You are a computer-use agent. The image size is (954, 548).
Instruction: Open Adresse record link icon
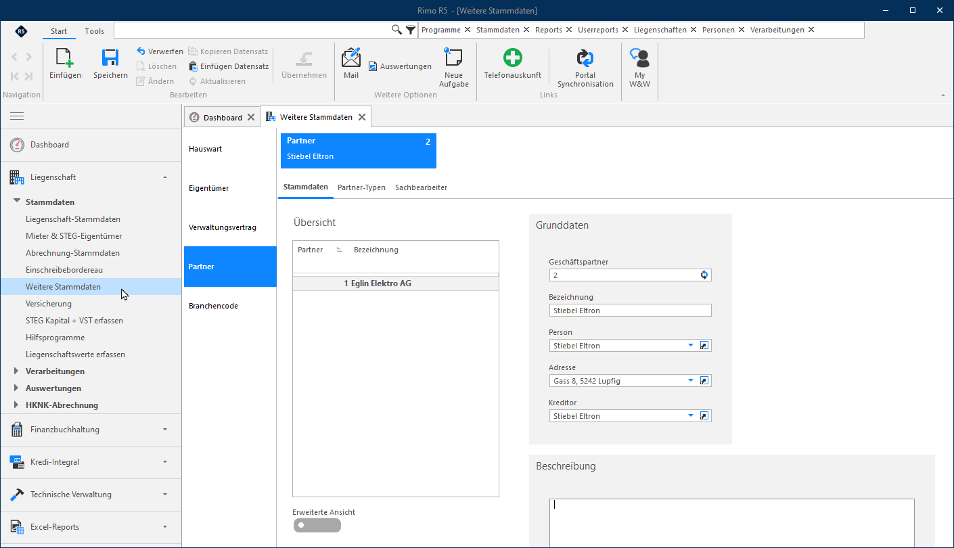click(704, 380)
